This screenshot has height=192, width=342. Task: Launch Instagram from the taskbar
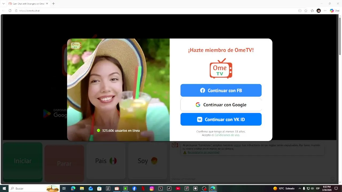point(152,188)
